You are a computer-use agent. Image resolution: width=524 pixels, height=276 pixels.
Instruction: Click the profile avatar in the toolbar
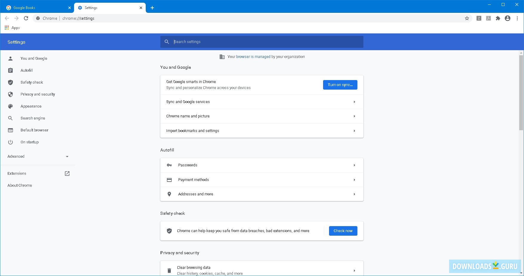[x=507, y=18]
